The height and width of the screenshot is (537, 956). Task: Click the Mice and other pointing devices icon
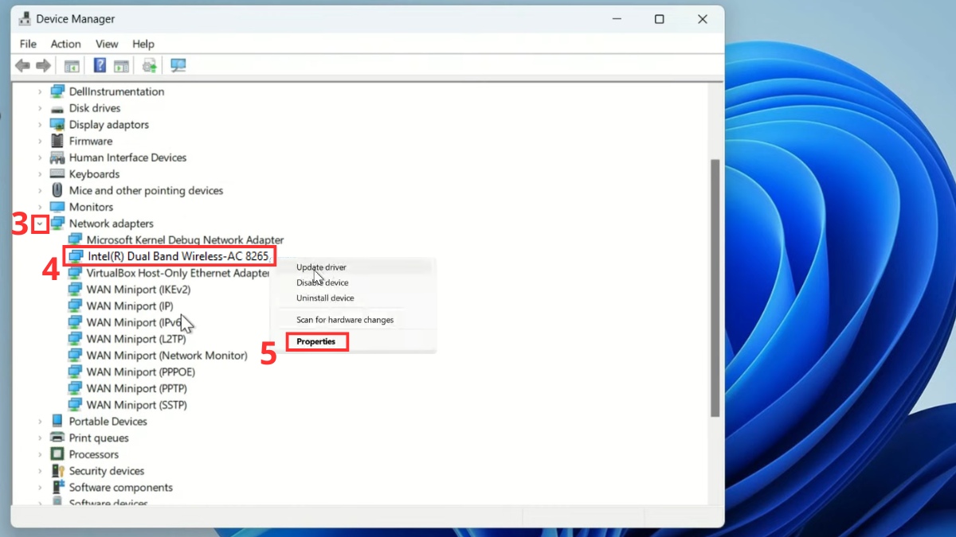(x=57, y=190)
